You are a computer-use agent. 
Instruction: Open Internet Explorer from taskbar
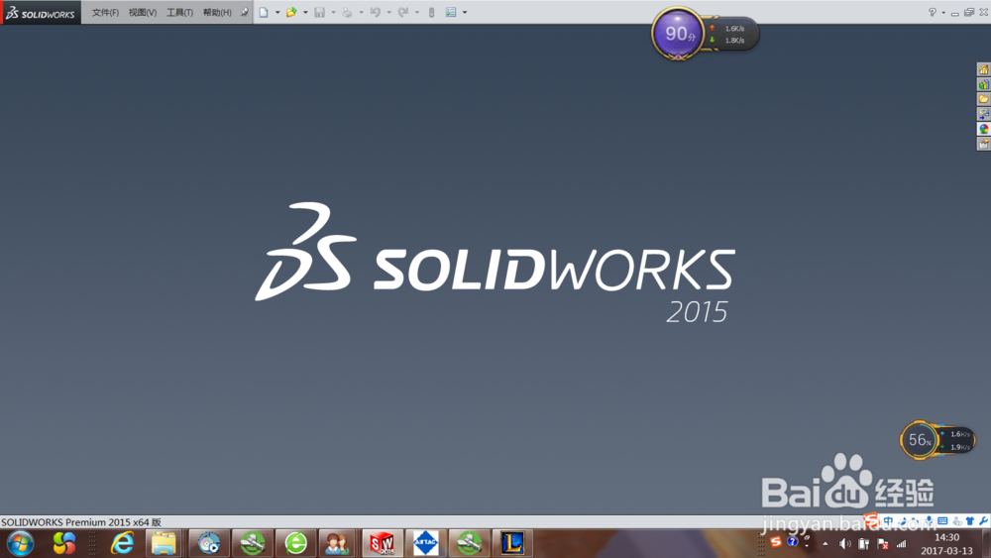[x=123, y=543]
